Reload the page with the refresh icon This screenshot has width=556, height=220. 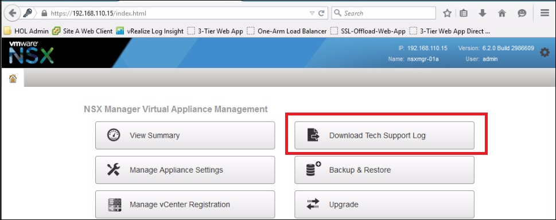[321, 13]
